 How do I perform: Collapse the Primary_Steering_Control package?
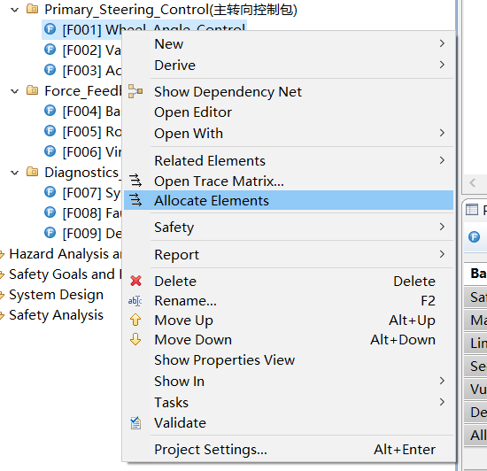[14, 10]
